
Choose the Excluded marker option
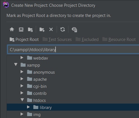pyautogui.click(x=87, y=40)
